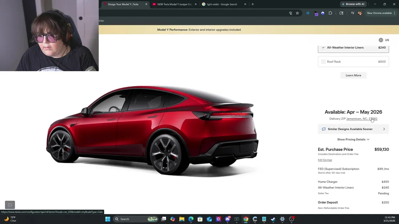Switch to Design Your Model Y tab
This screenshot has height=224, width=399.
tap(123, 4)
